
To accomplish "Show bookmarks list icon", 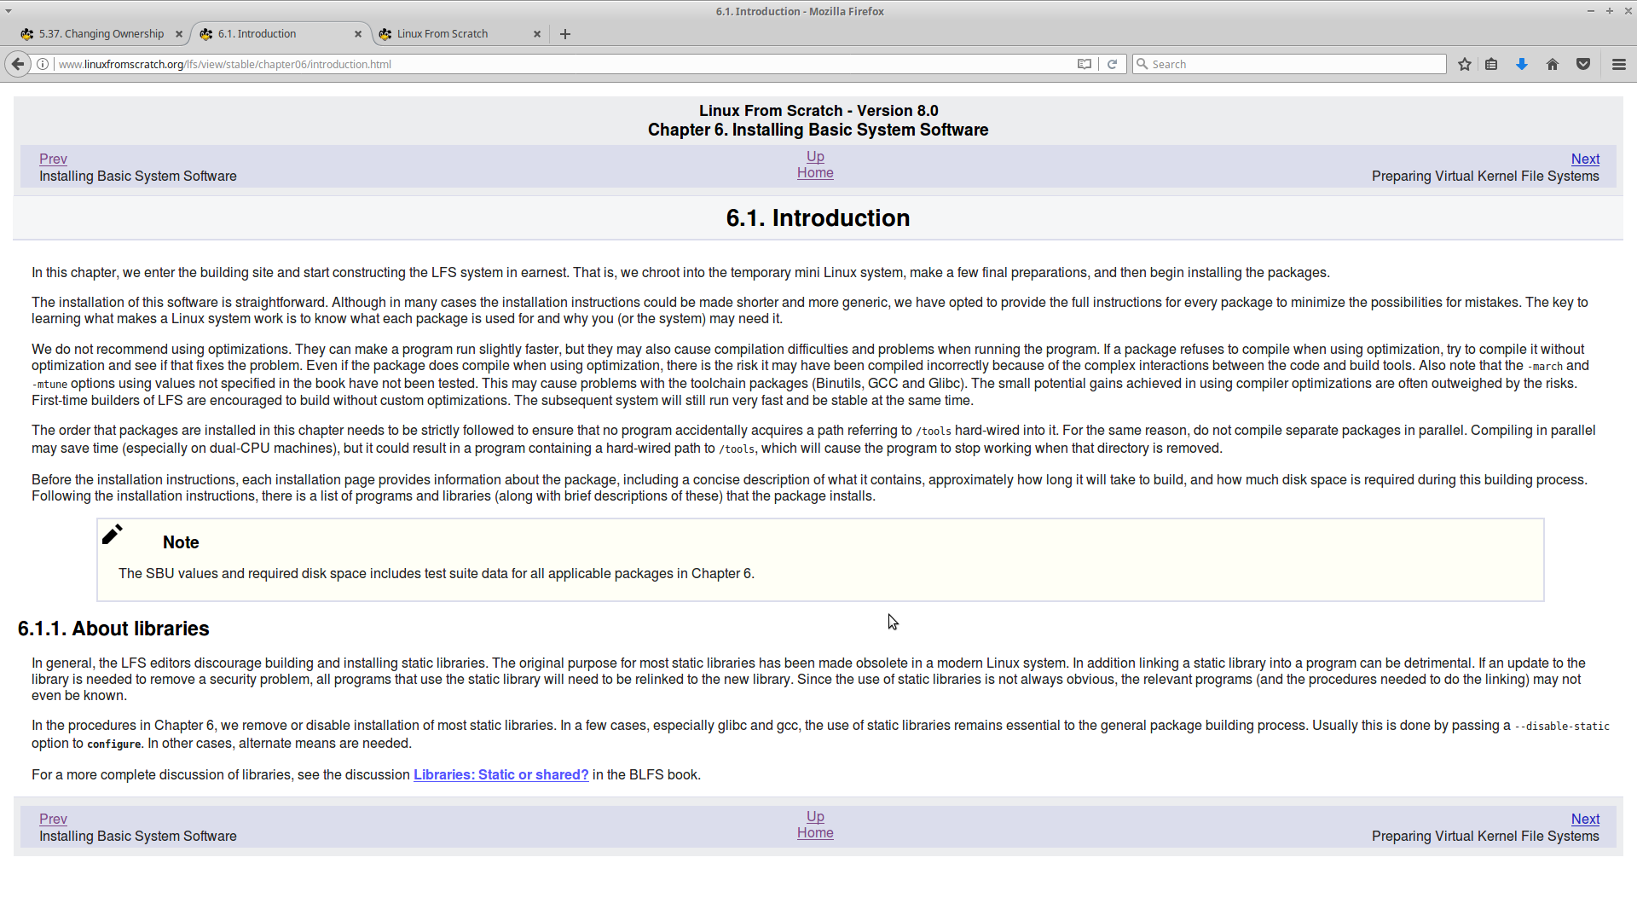I will (1491, 64).
